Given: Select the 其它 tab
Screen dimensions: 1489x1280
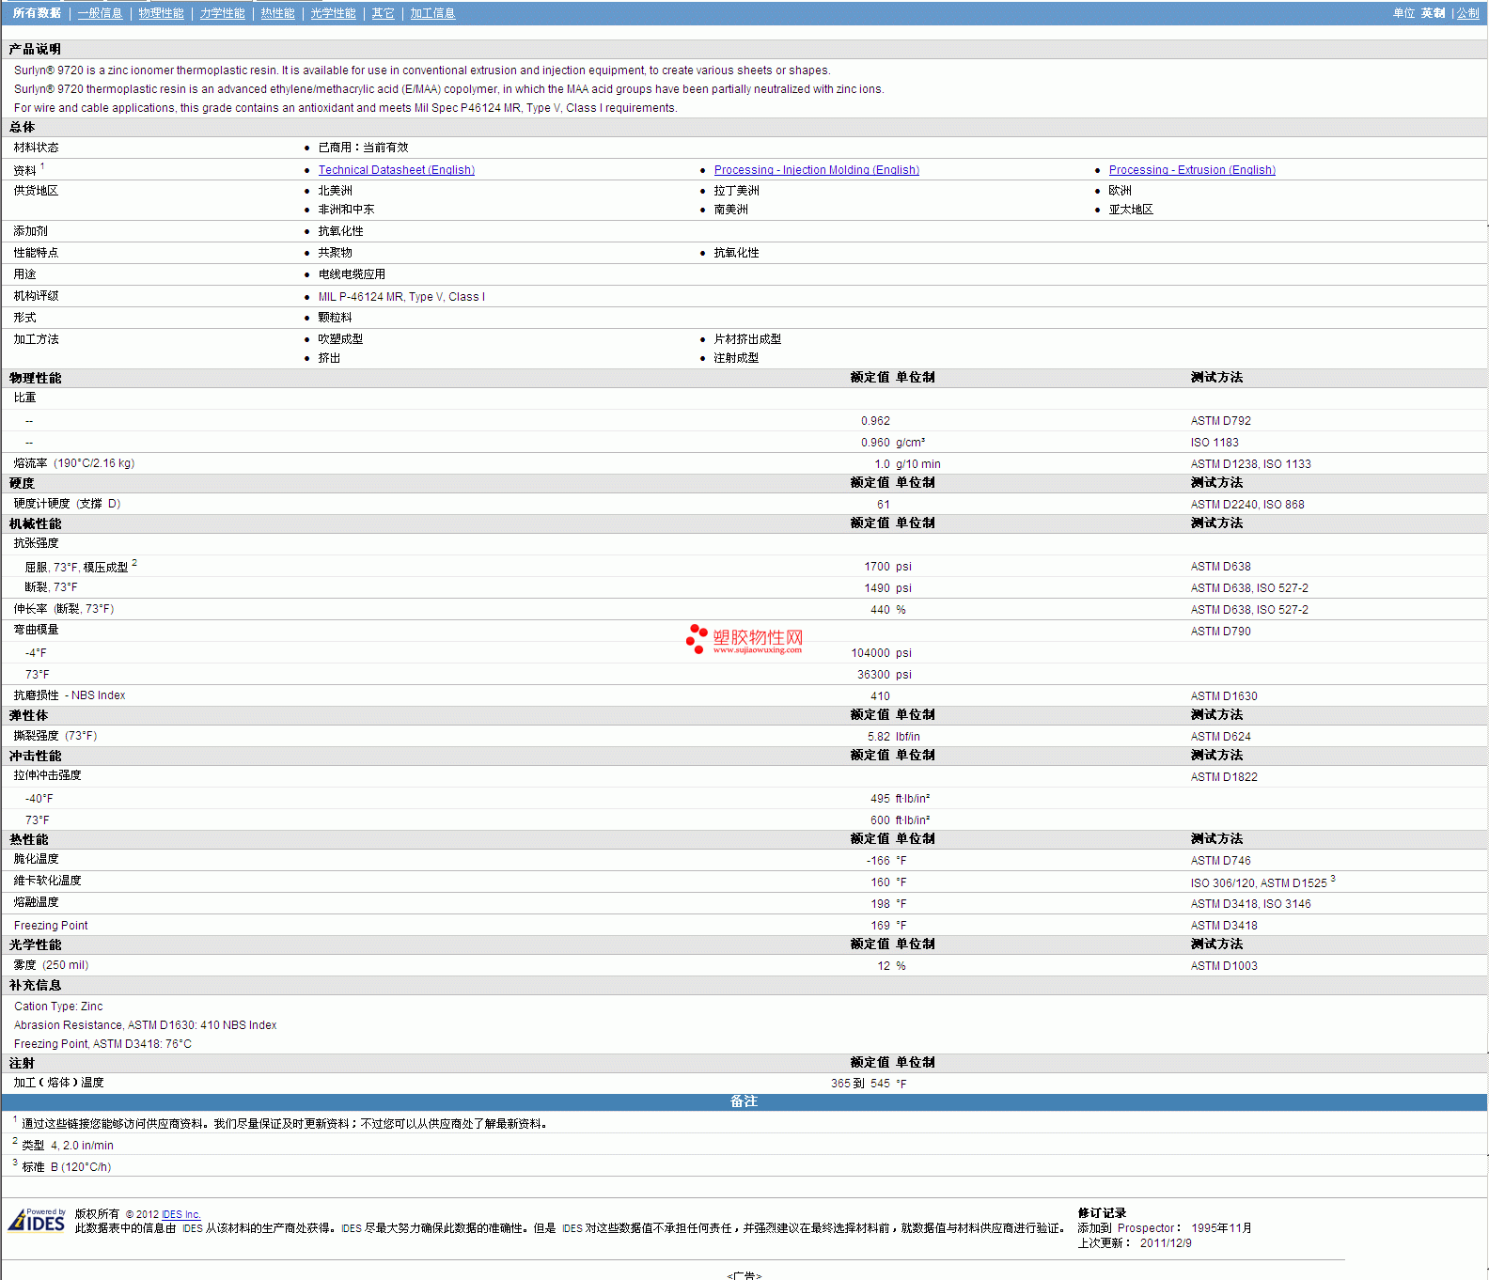Looking at the screenshot, I should 383,13.
